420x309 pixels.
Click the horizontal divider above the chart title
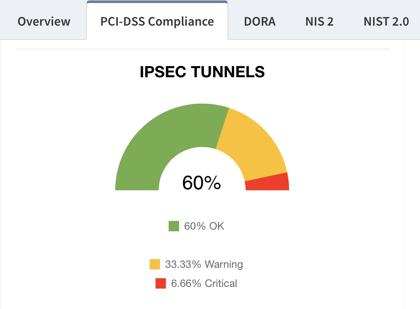pos(202,49)
